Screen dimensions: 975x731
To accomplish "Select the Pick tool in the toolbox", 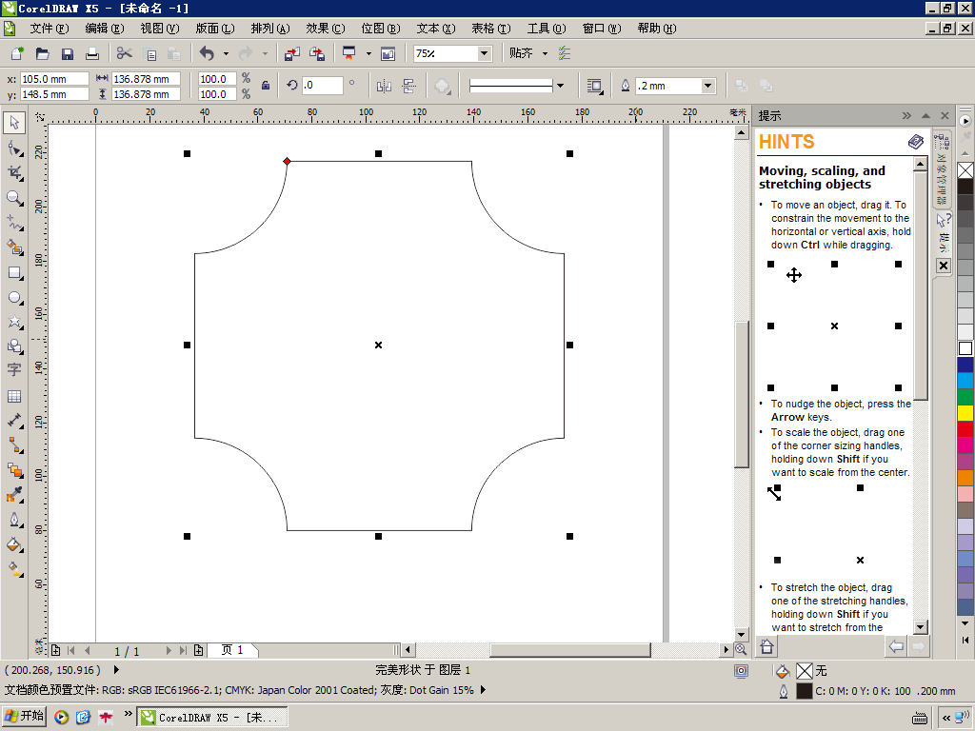I will click(14, 123).
